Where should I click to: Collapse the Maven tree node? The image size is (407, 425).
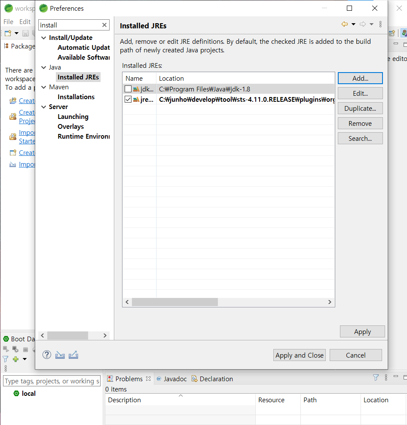(x=43, y=87)
